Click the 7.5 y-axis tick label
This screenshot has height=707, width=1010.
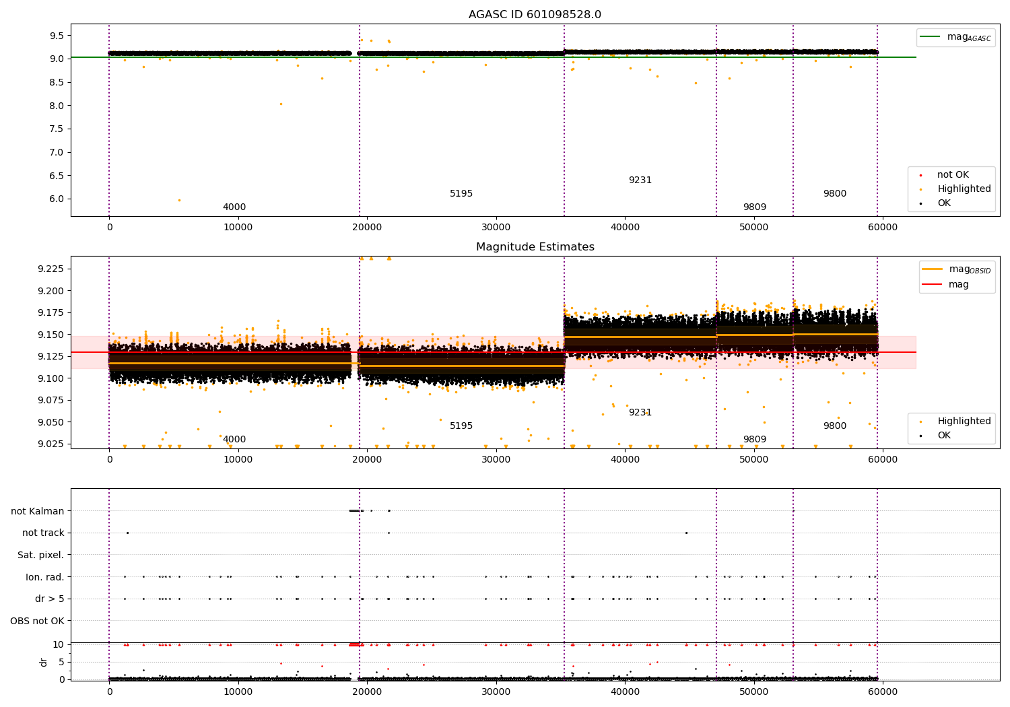click(x=57, y=129)
